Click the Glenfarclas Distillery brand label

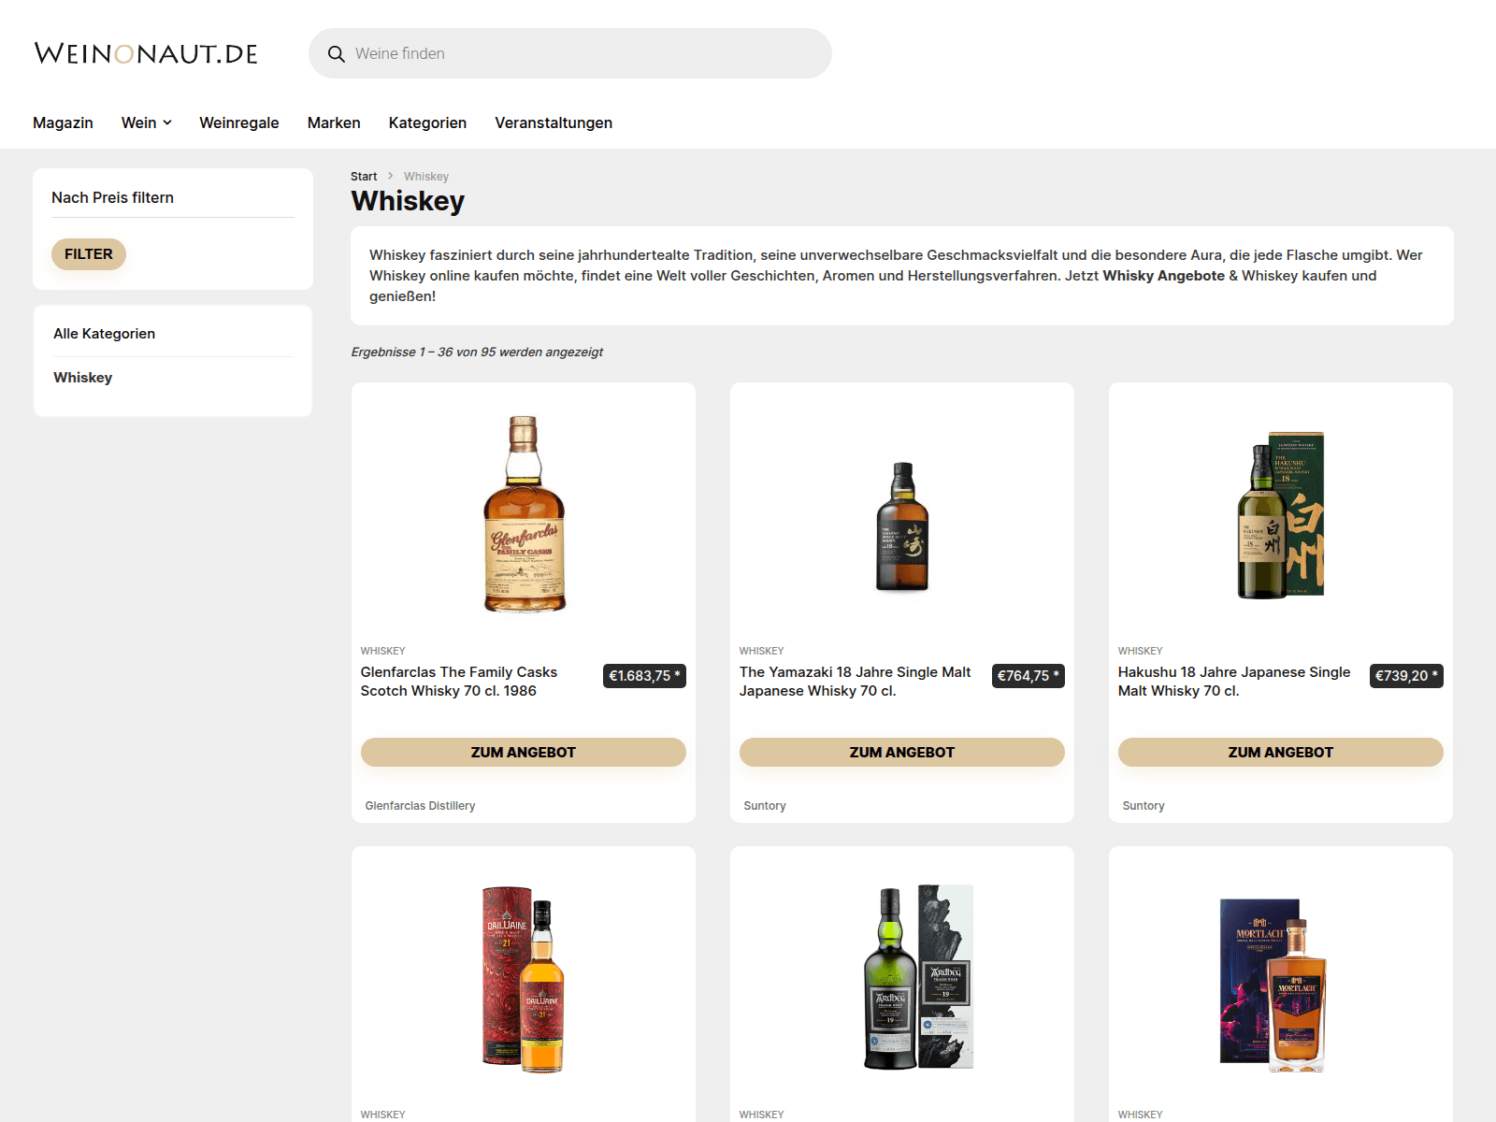[x=420, y=806]
